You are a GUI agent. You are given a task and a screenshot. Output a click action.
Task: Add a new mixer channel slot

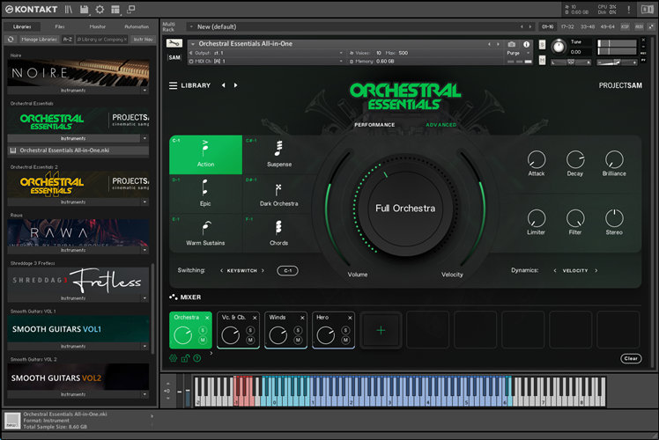point(381,330)
